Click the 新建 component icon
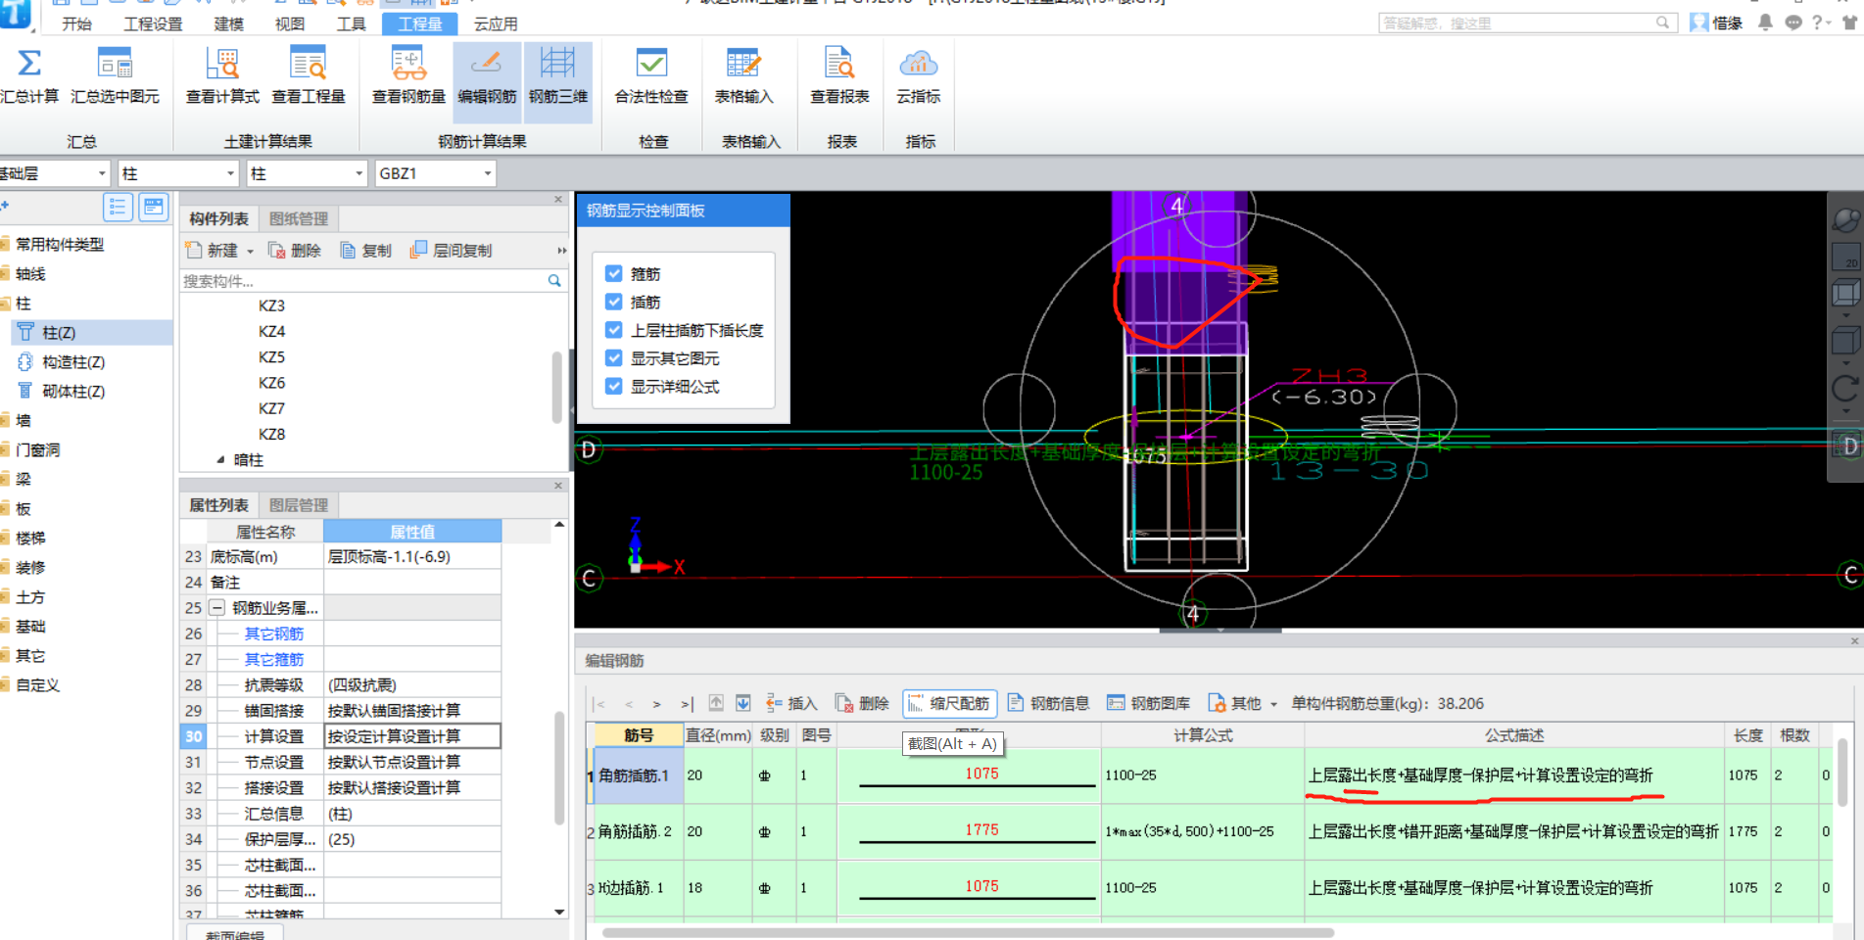 click(x=194, y=251)
